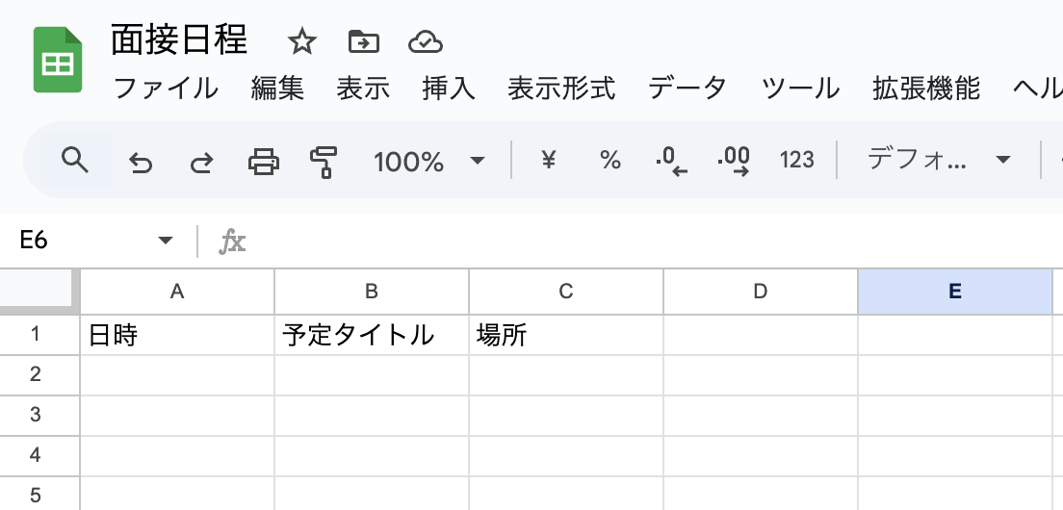This screenshot has height=510, width=1063.
Task: Redo the last undone action
Action: tap(201, 161)
